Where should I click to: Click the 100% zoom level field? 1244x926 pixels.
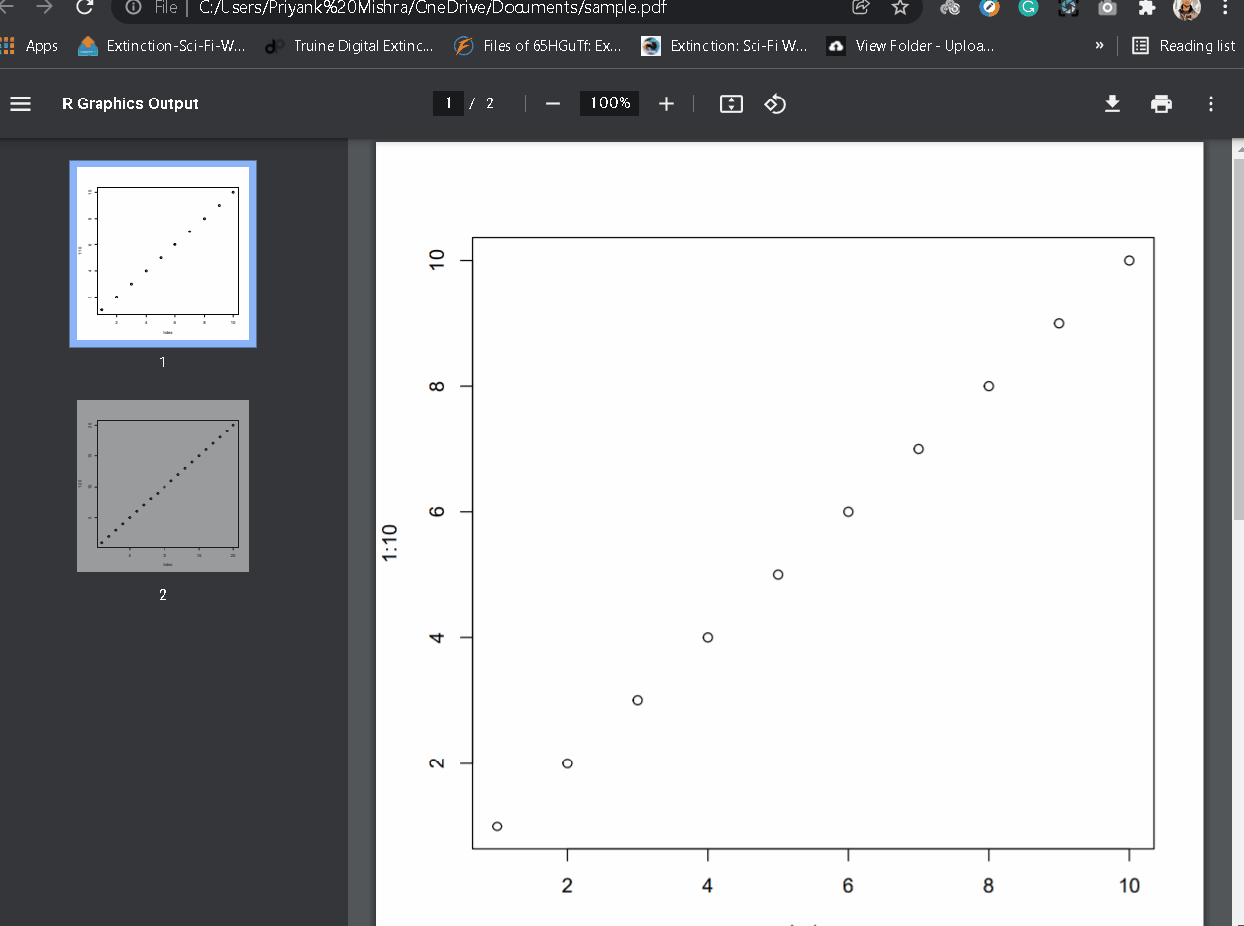[x=610, y=103]
